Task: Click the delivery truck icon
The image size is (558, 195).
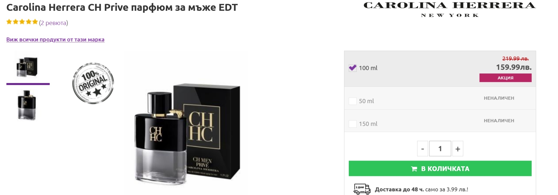Action: point(362,189)
